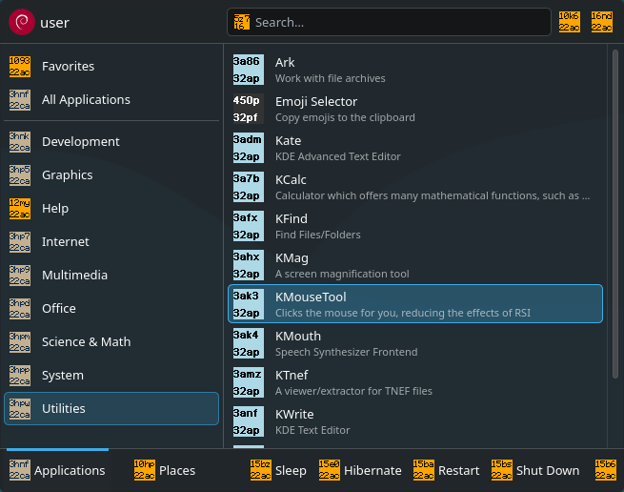Viewport: 624px width, 492px height.
Task: Start KFind using its icon
Action: point(249,226)
